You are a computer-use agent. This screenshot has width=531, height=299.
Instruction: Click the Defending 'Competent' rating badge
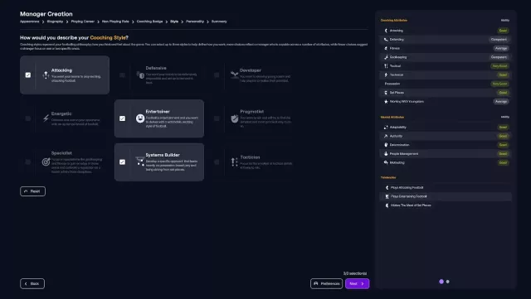click(499, 40)
